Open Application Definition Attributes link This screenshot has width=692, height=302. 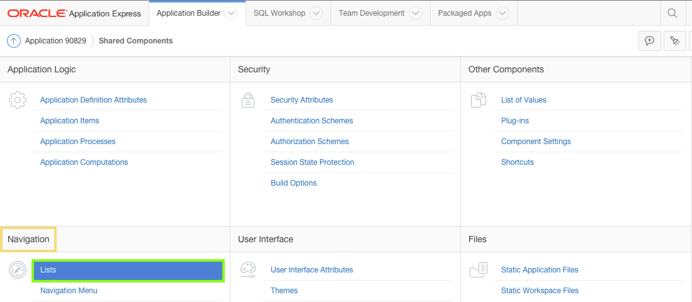(93, 100)
